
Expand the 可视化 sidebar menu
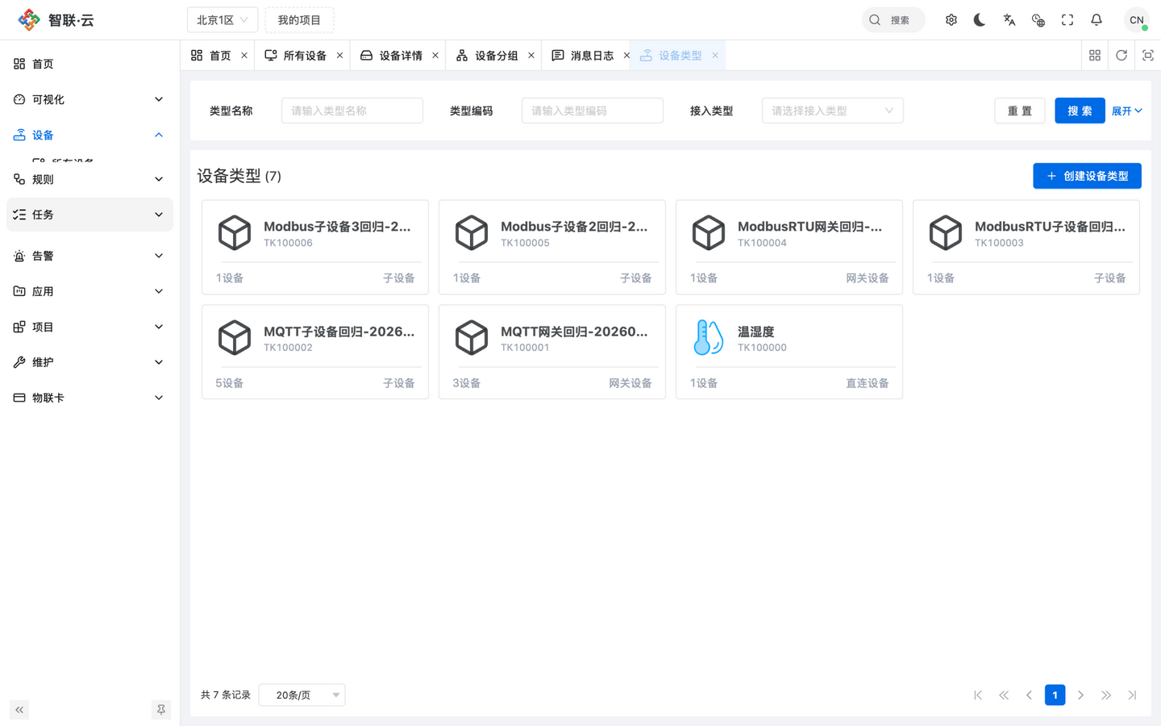pyautogui.click(x=89, y=99)
